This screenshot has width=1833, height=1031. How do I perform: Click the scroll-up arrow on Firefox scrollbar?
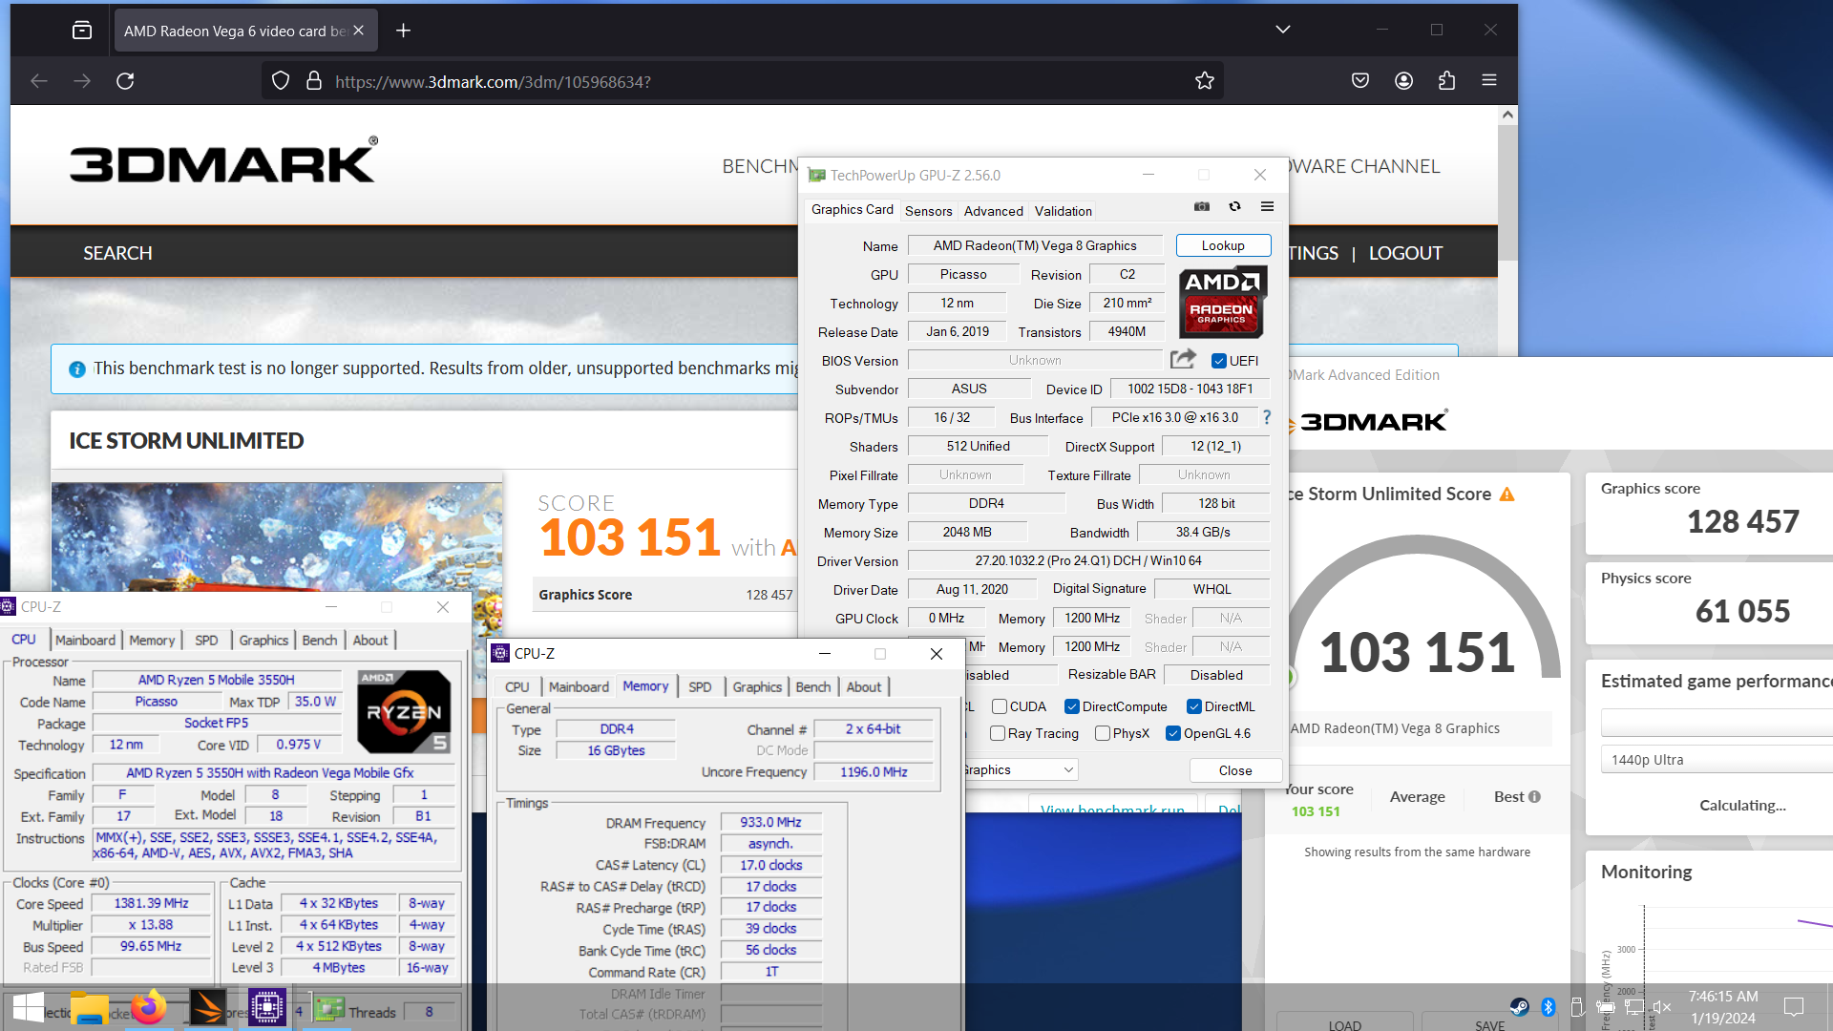(x=1507, y=115)
